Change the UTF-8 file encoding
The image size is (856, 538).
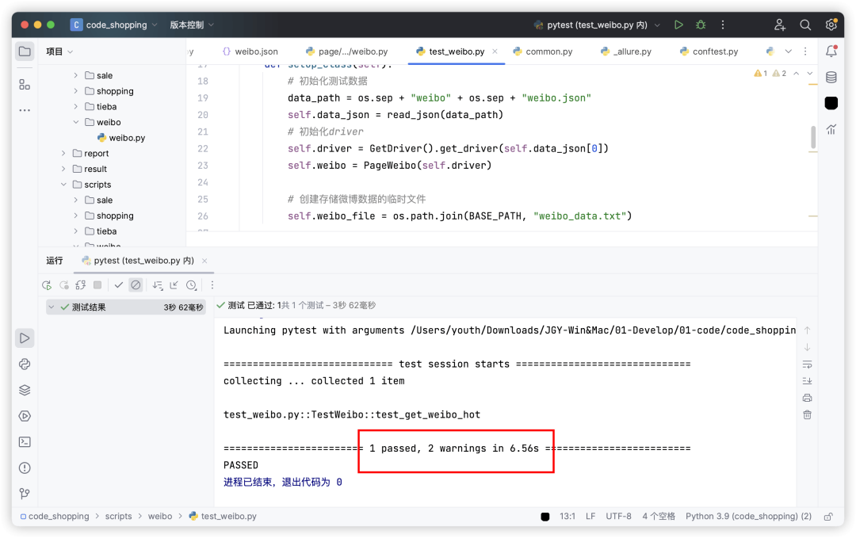[x=618, y=516]
